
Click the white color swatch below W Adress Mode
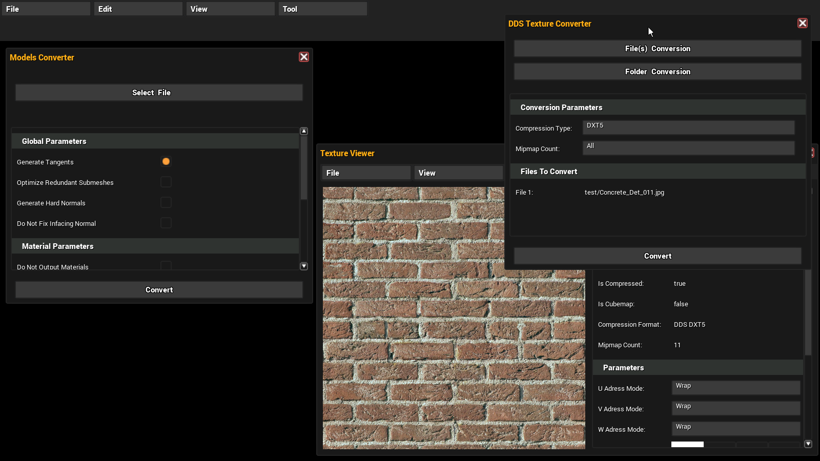coord(687,444)
